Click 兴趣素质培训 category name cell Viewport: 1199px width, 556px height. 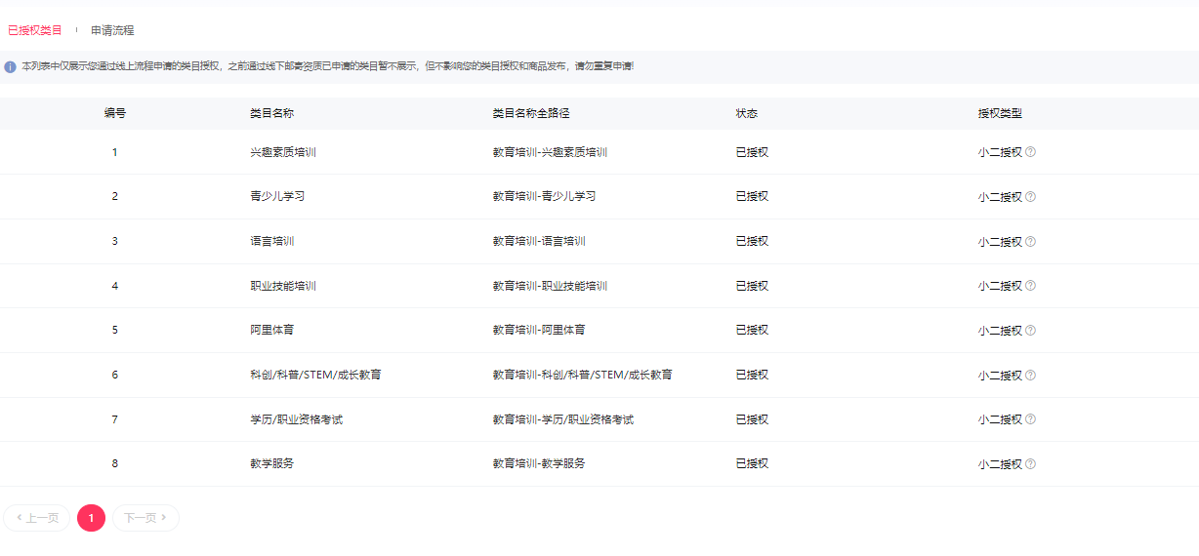[x=283, y=152]
